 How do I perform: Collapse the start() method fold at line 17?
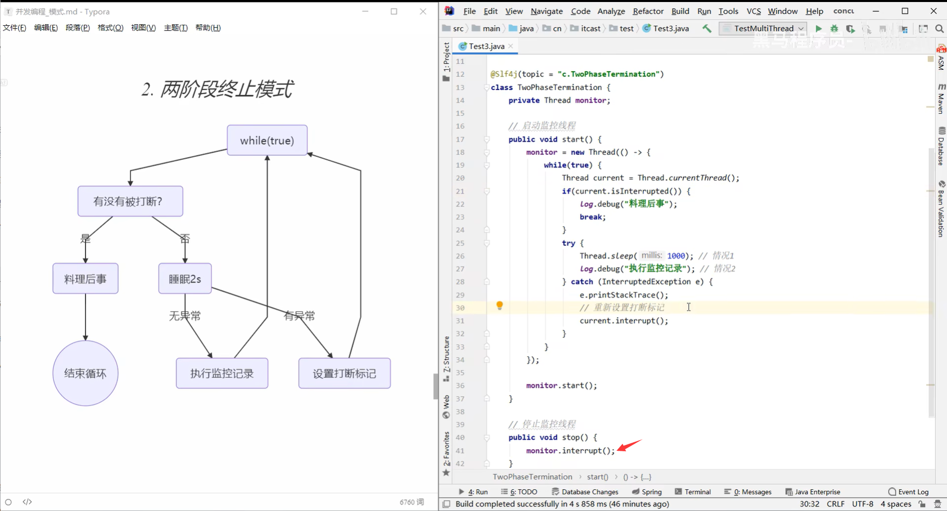click(486, 139)
